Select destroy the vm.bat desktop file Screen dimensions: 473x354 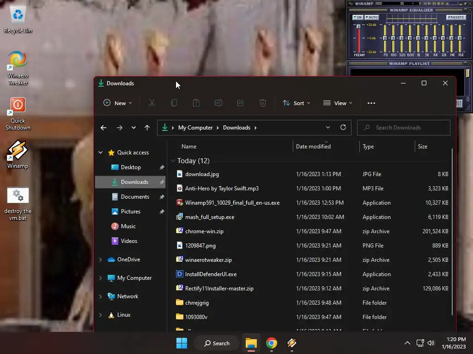[x=18, y=204]
